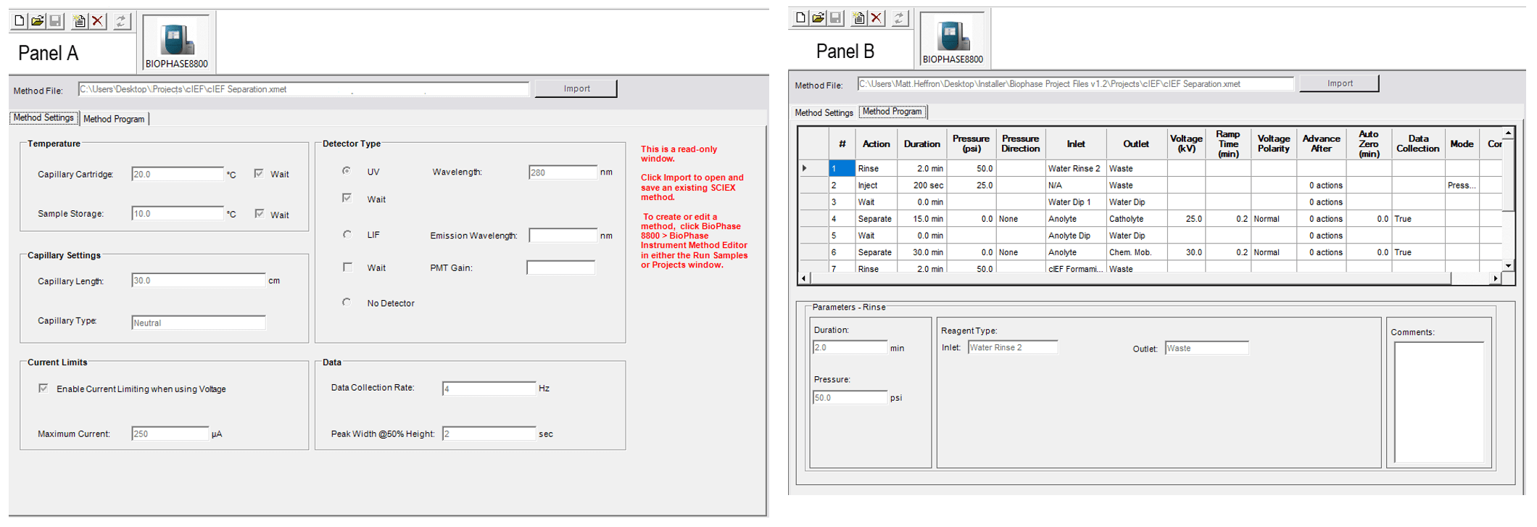The image size is (1537, 527).
Task: Click table vertical scrollbar down arrow
Action: pyautogui.click(x=1508, y=265)
